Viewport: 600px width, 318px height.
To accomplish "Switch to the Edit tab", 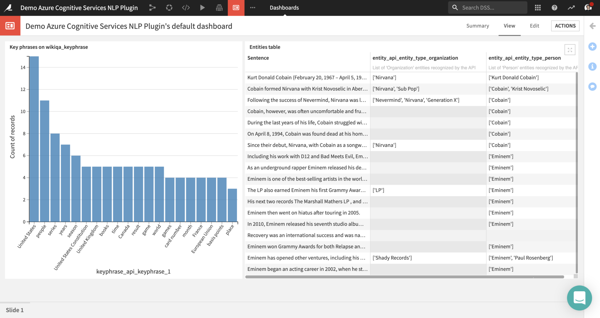I will [534, 26].
